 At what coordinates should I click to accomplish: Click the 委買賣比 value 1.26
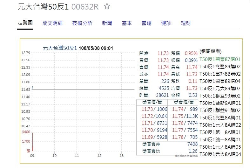(x=193, y=151)
